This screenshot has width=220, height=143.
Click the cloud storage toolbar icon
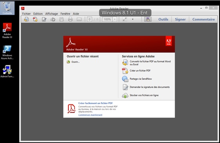pos(53,19)
